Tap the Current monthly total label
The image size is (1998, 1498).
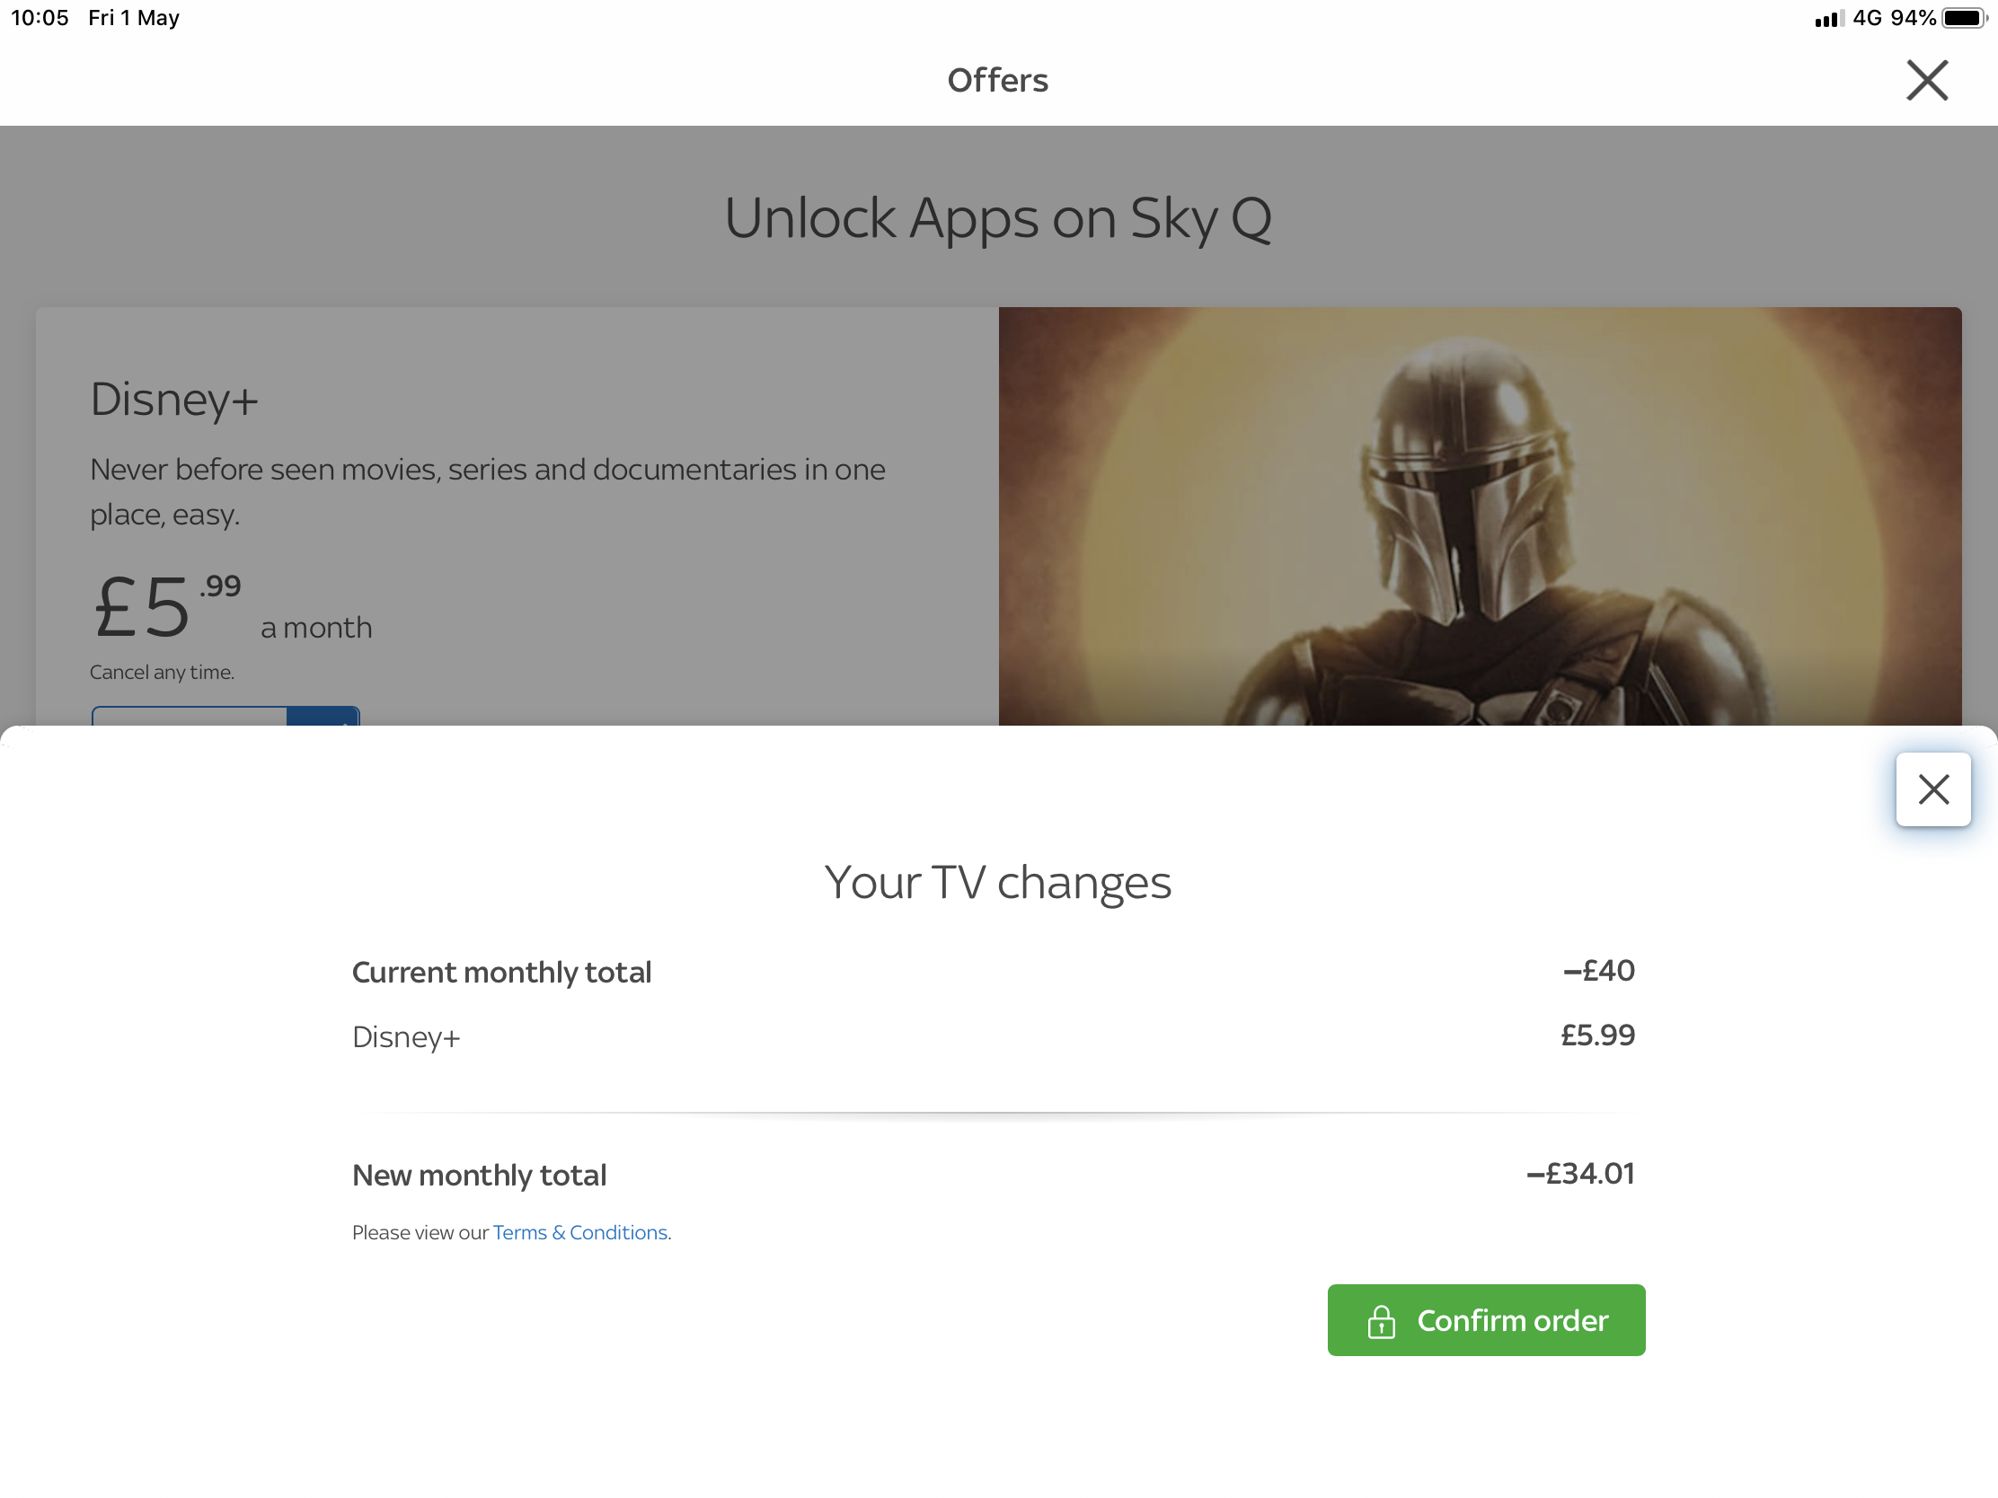tap(501, 973)
